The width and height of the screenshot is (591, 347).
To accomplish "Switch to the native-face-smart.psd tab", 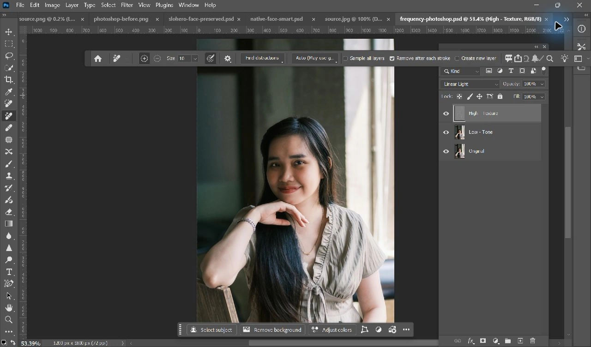I will click(277, 19).
